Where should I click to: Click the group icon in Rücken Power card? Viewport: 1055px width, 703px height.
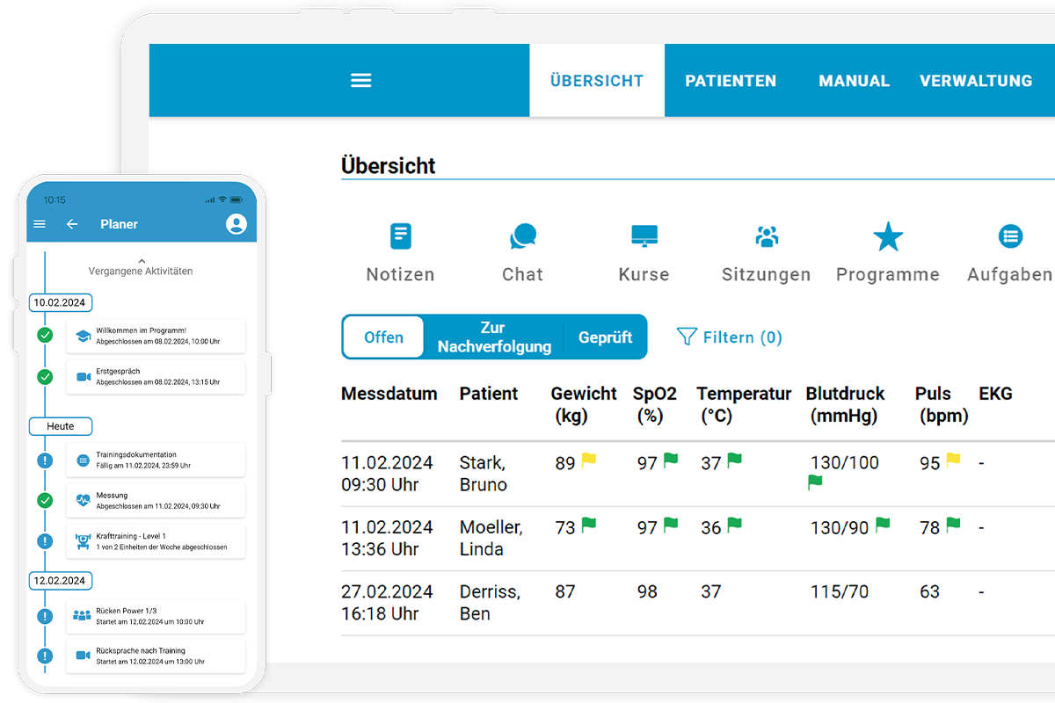pos(83,615)
